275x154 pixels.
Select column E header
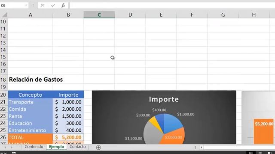point(161,15)
